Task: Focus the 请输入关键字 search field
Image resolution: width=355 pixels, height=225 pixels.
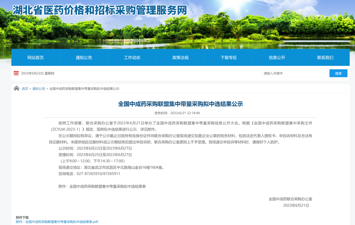Action: [295, 73]
